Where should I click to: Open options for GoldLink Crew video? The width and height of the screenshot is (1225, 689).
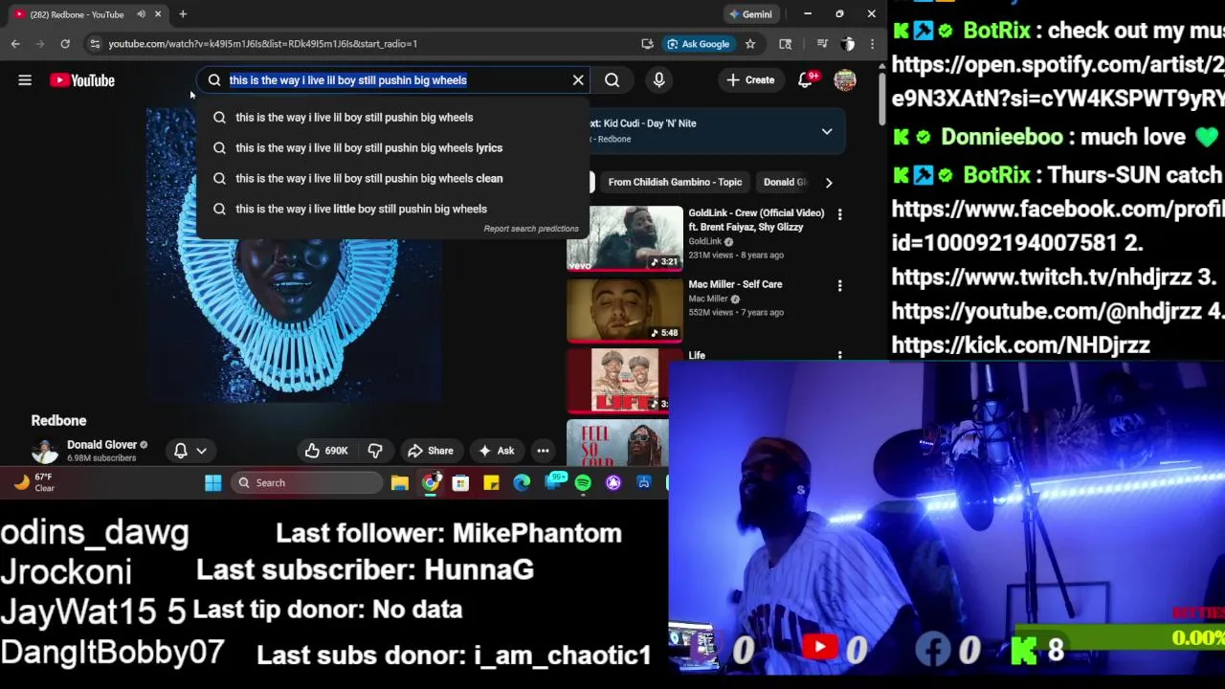840,214
